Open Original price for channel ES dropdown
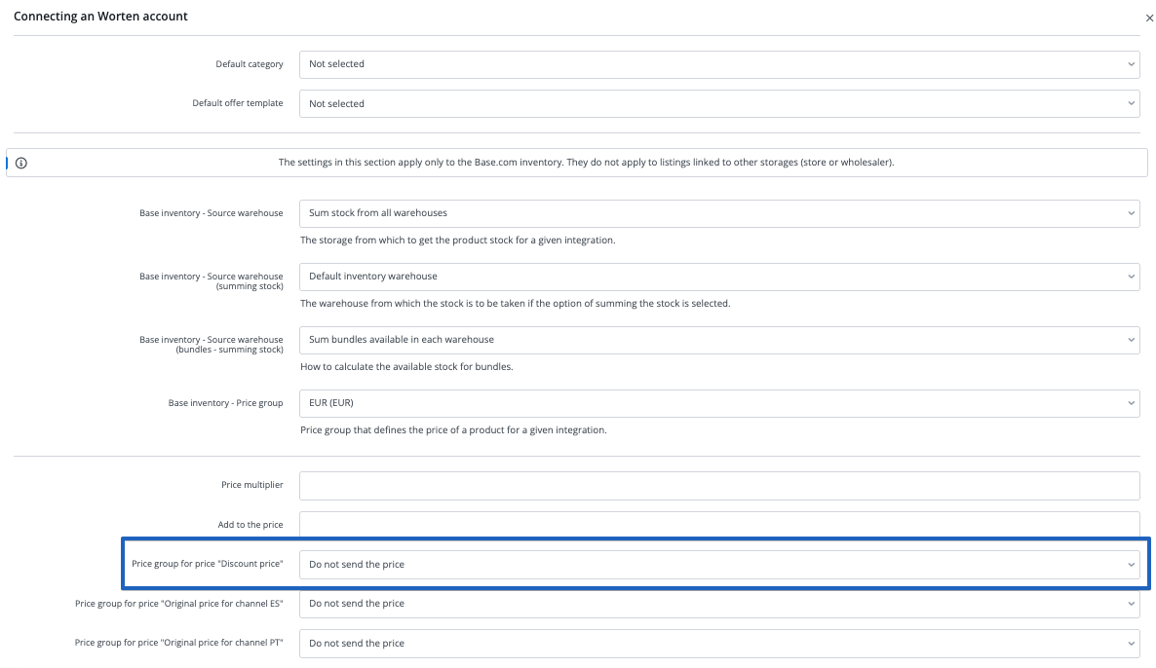 tap(718, 604)
